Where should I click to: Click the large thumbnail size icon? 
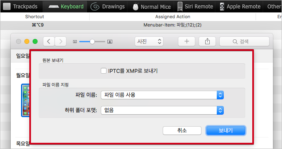(110, 42)
